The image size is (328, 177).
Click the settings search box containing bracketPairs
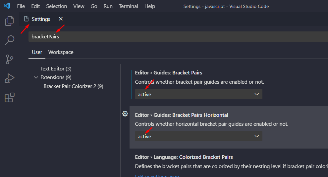pyautogui.click(x=176, y=37)
